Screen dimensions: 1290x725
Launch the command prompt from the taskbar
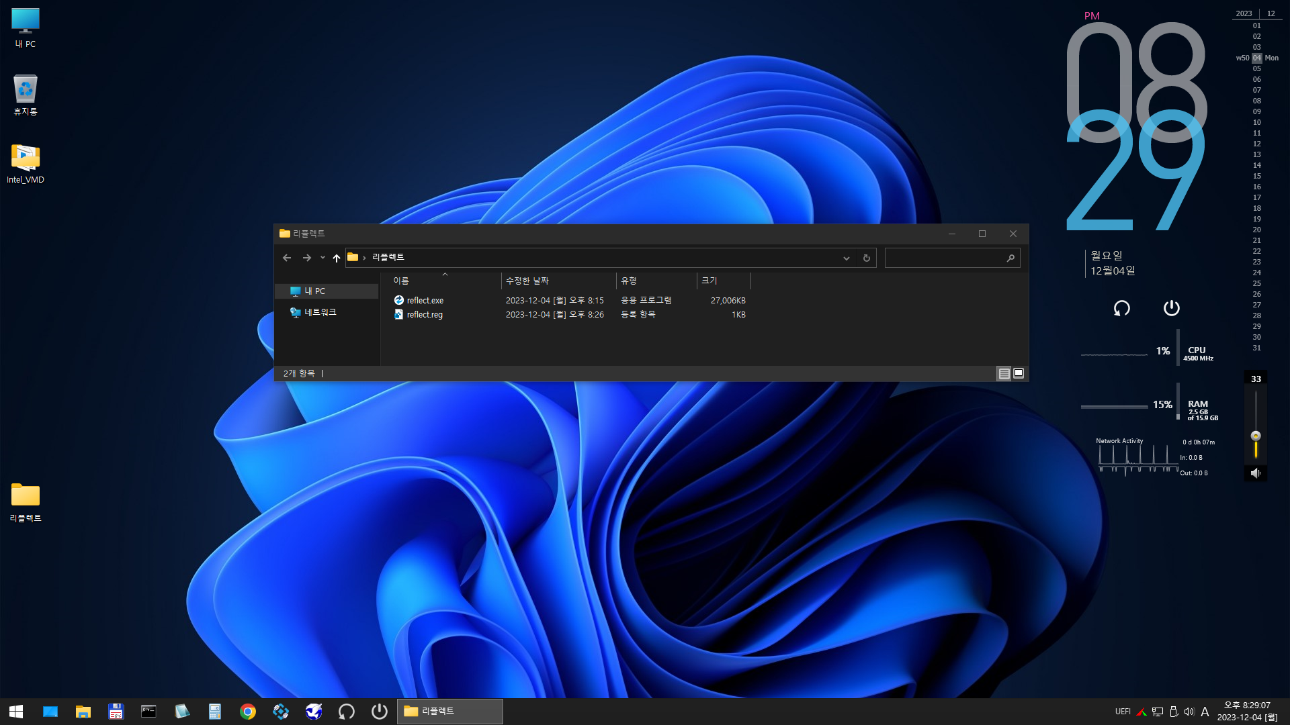(149, 712)
